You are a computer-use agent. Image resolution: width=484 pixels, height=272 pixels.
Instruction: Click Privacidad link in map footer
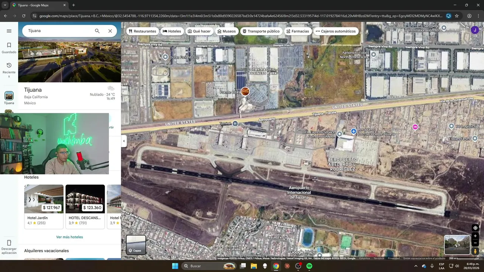(394, 258)
